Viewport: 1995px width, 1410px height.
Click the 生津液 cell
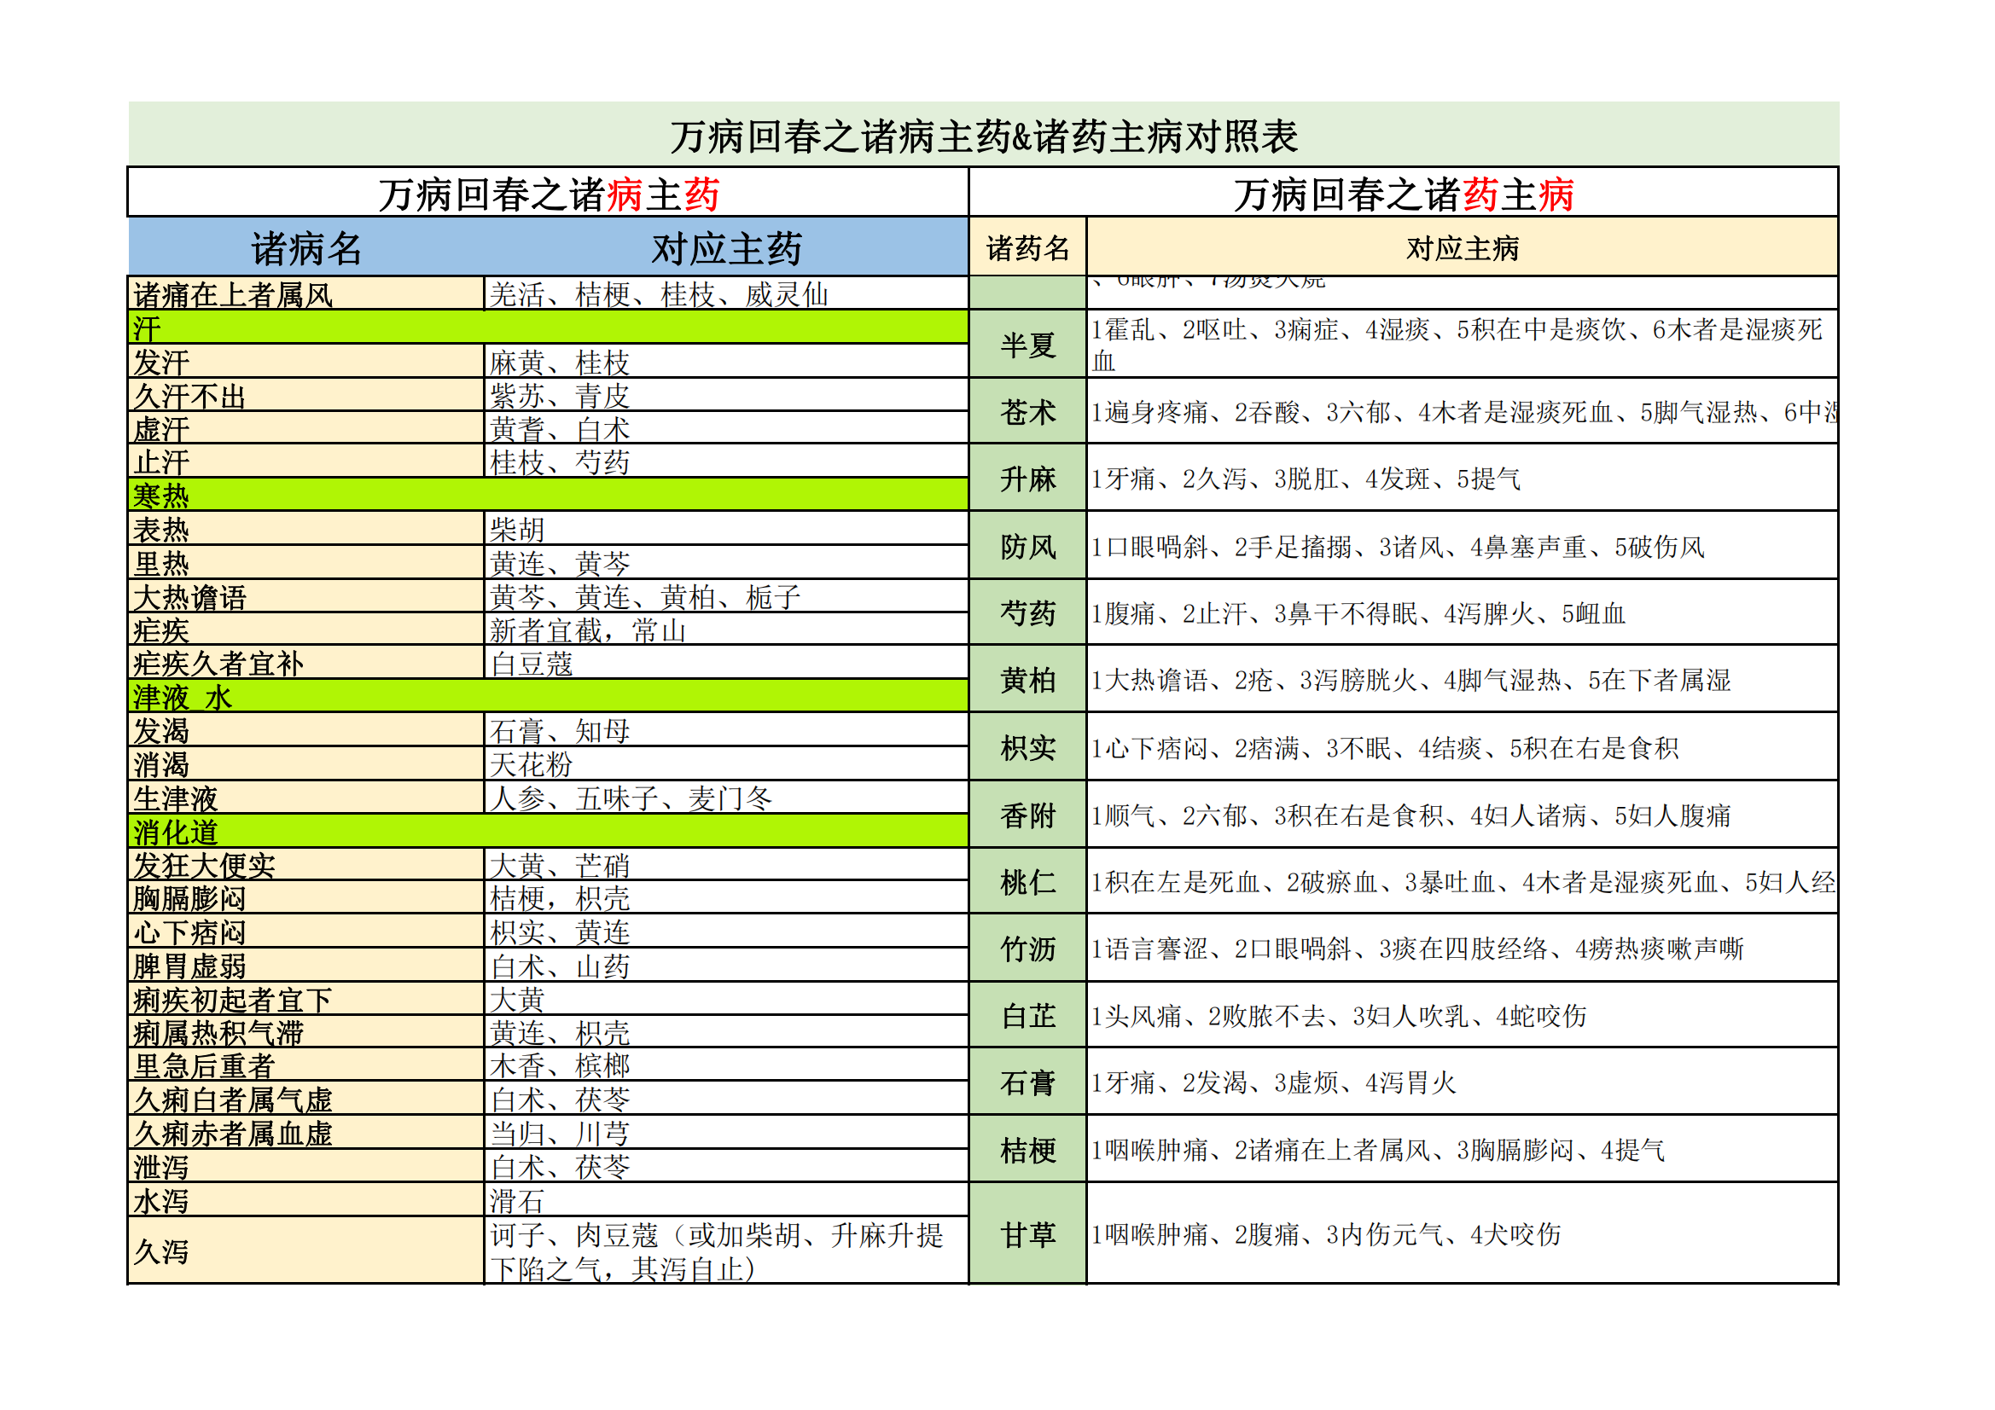[x=305, y=798]
